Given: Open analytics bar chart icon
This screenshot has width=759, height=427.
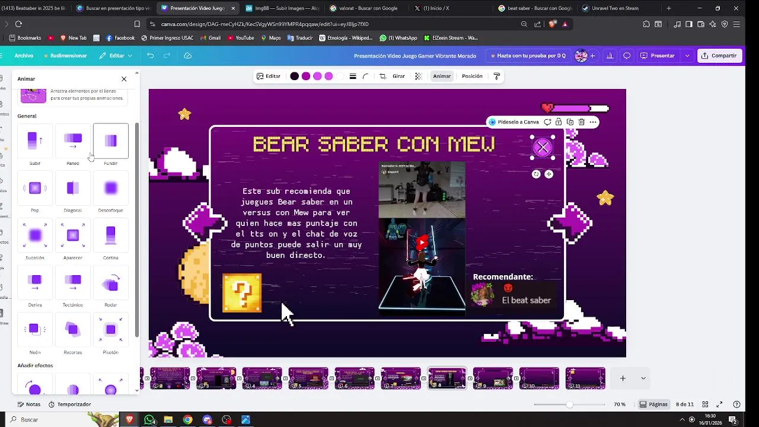Looking at the screenshot, I should (609, 56).
